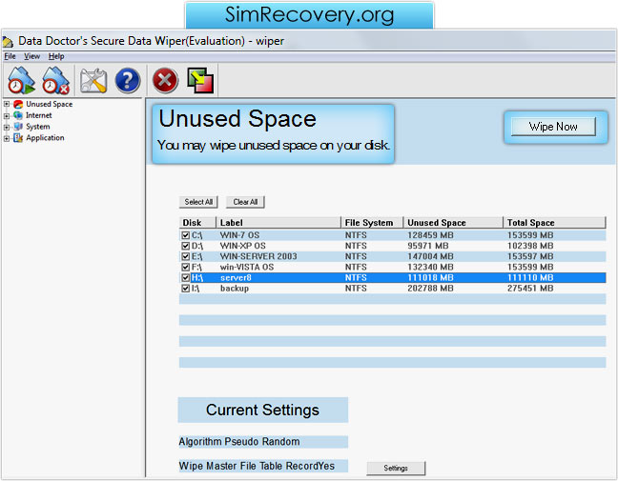Expand the System tree node
This screenshot has width=618, height=481.
[x=7, y=127]
